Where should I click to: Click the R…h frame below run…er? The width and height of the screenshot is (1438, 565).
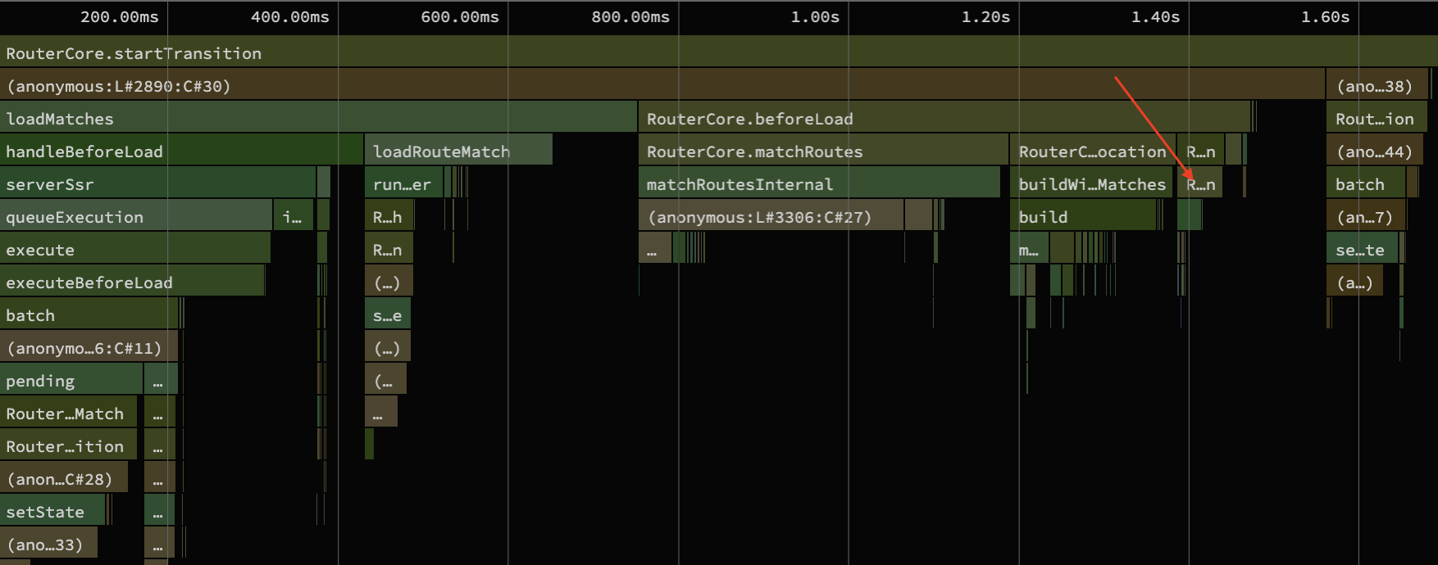click(389, 217)
